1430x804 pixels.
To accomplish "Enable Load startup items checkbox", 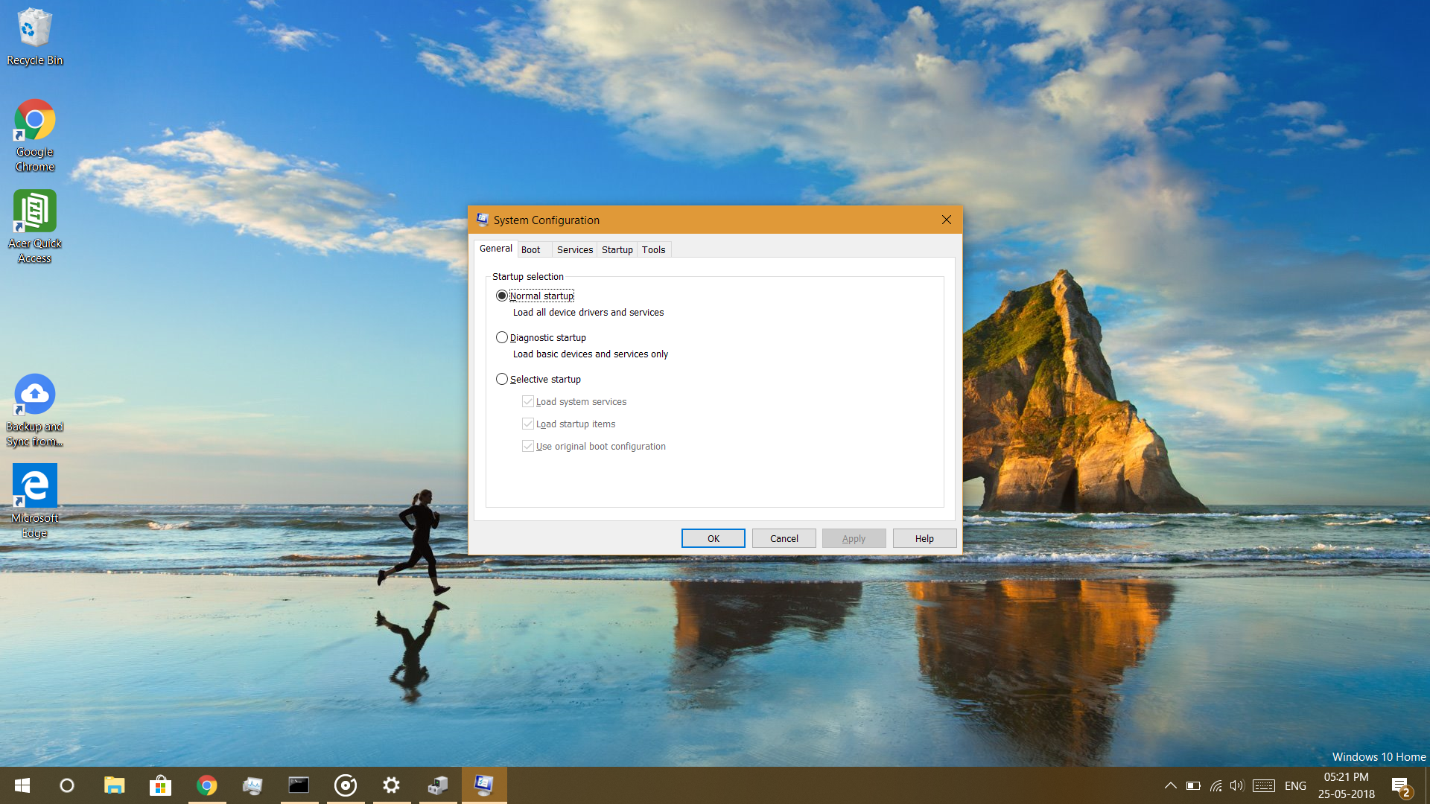I will click(527, 423).
